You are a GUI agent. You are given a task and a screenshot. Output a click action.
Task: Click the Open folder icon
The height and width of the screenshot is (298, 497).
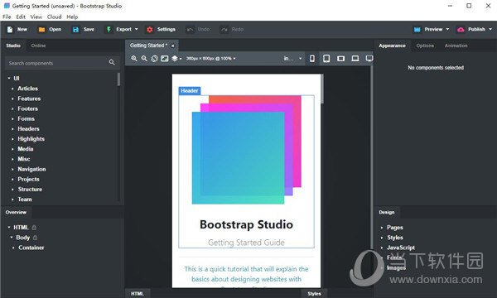click(x=41, y=30)
